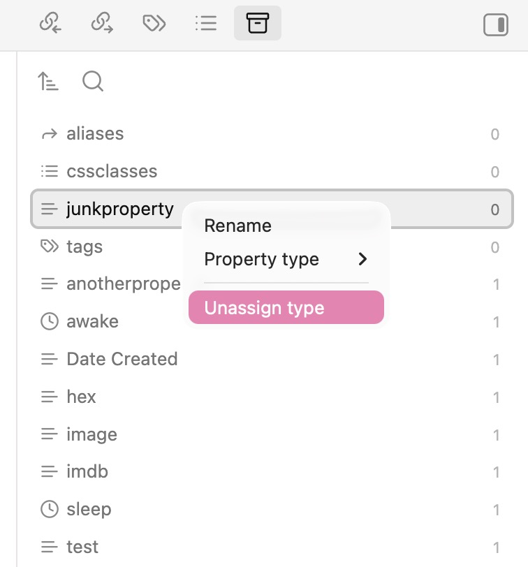
Task: Show the property search filter
Action: click(x=93, y=82)
